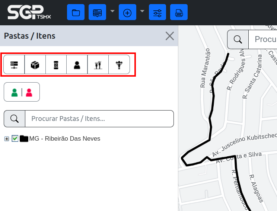The width and height of the screenshot is (277, 211).
Task: Select the MG - Ribeirão Das Neves folder
Action: point(64,138)
